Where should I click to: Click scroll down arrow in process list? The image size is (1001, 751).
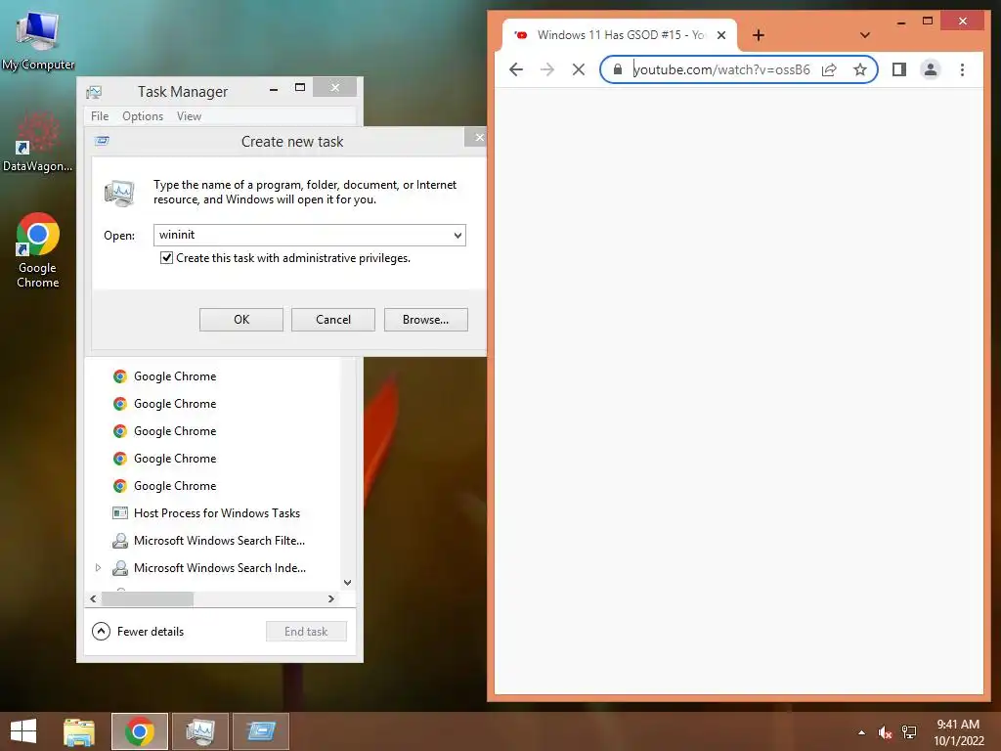[x=347, y=583]
